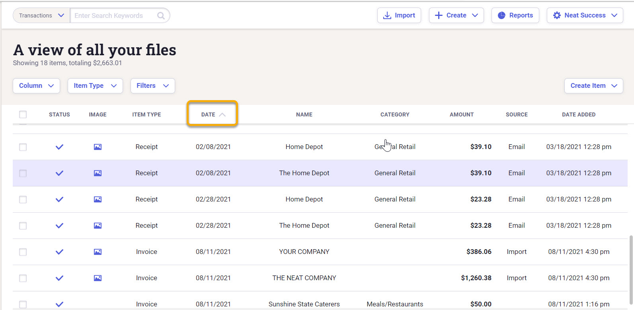Sort by the DATE ADDED column header
634x310 pixels.
[x=579, y=114]
